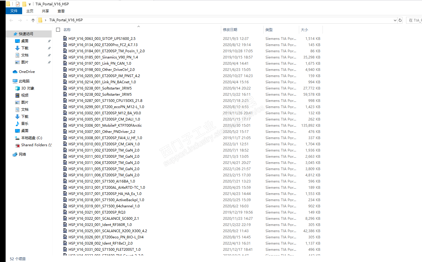
Task: Click the size value 8,296 KB
Action: (x=313, y=219)
